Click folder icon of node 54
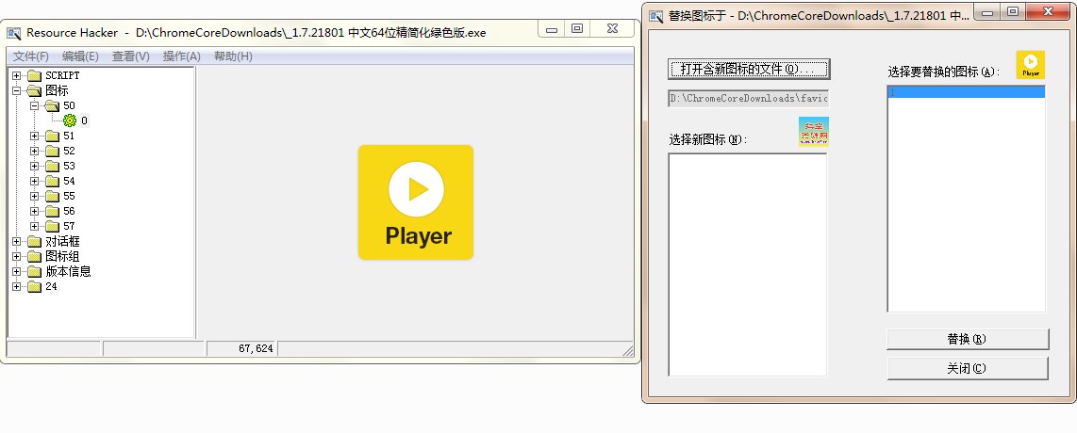 (x=52, y=181)
